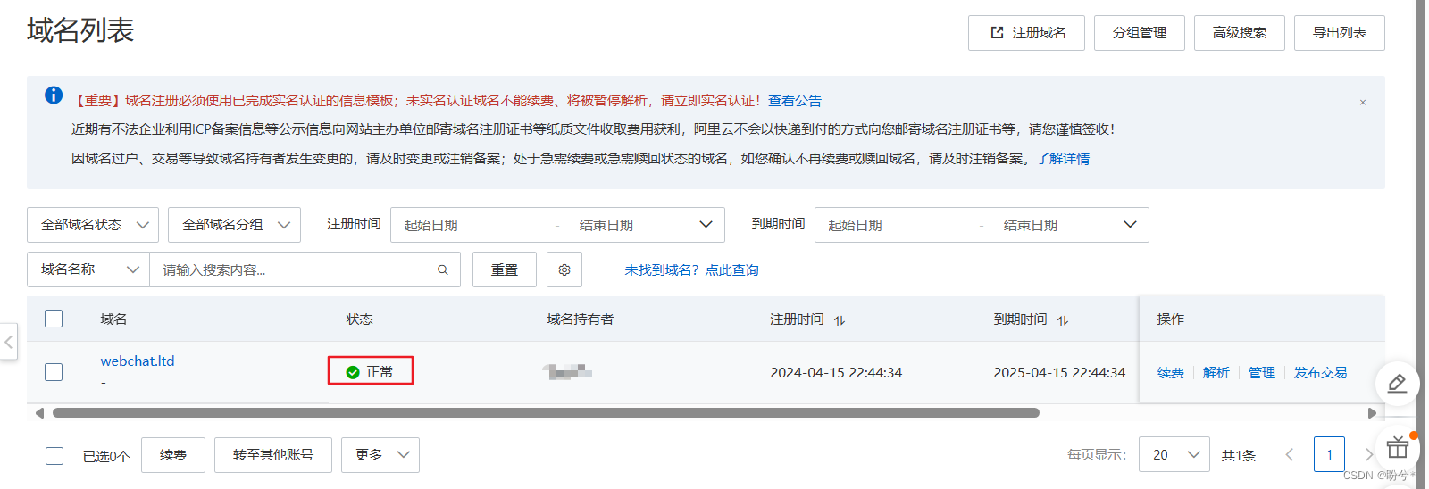Image resolution: width=1429 pixels, height=489 pixels.
Task: Click the floating edit pencil icon
Action: (1397, 384)
